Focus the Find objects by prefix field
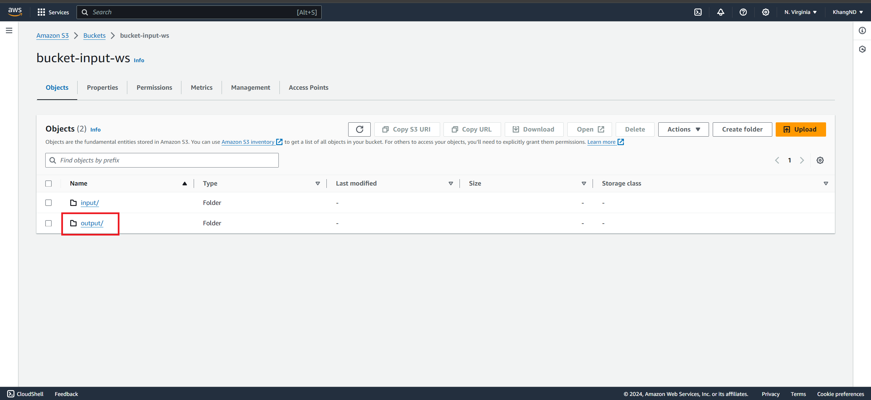The height and width of the screenshot is (400, 871). pyautogui.click(x=162, y=160)
